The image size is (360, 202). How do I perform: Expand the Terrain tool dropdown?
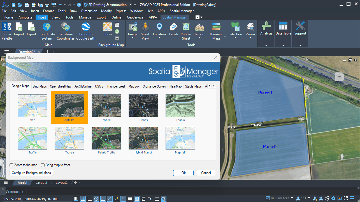pos(199,38)
